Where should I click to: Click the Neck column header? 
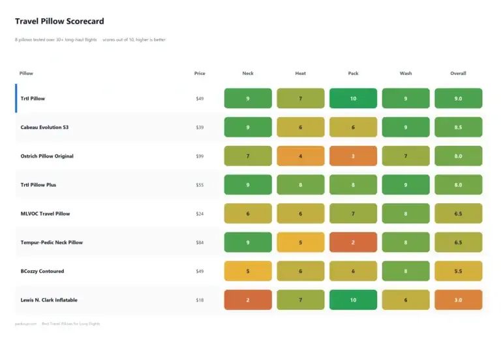coord(248,74)
